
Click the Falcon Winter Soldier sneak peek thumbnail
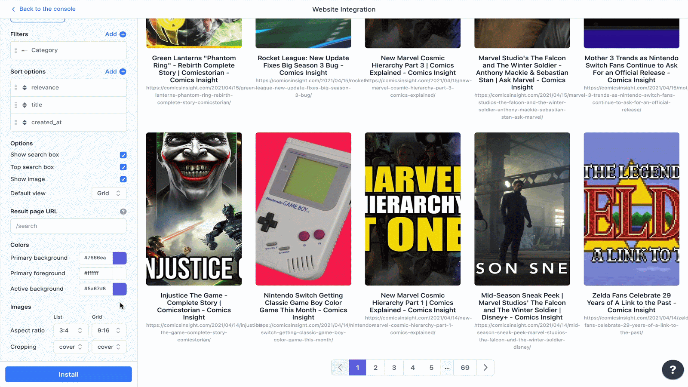click(x=522, y=209)
